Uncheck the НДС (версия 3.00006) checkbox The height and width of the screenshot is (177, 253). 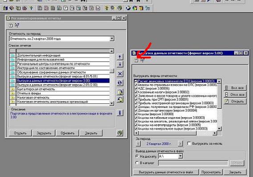tap(136, 88)
